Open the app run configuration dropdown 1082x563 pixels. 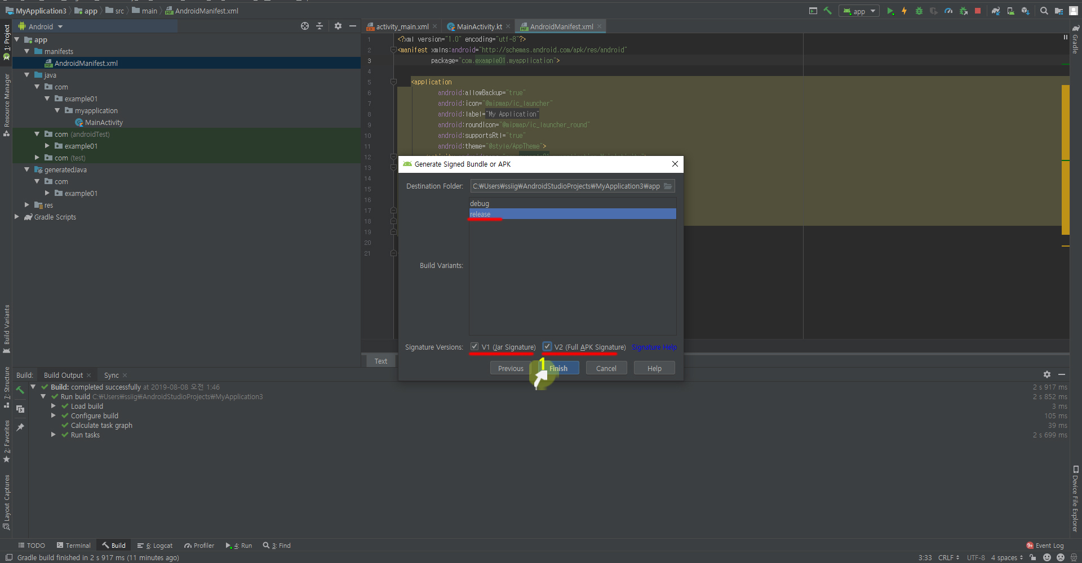coord(859,11)
